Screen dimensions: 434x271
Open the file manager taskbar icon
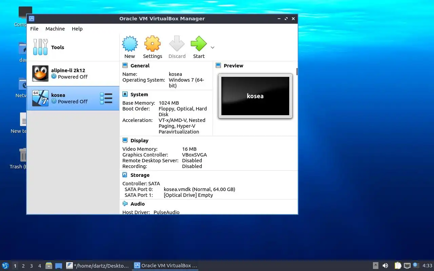click(x=49, y=266)
